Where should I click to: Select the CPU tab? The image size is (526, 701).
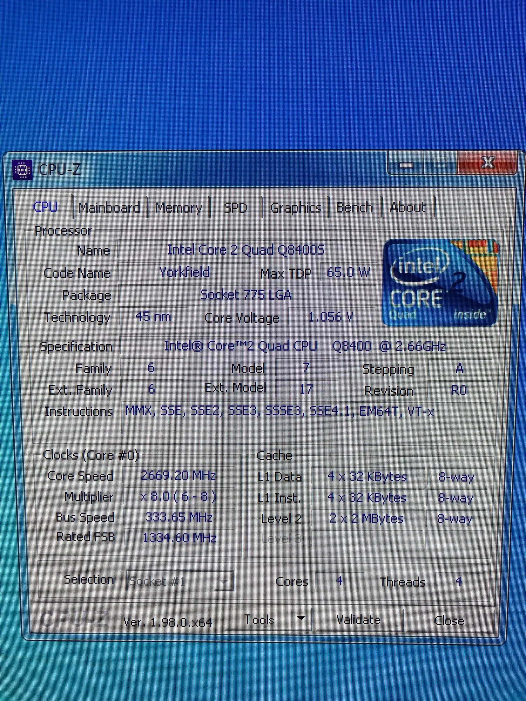pyautogui.click(x=46, y=207)
